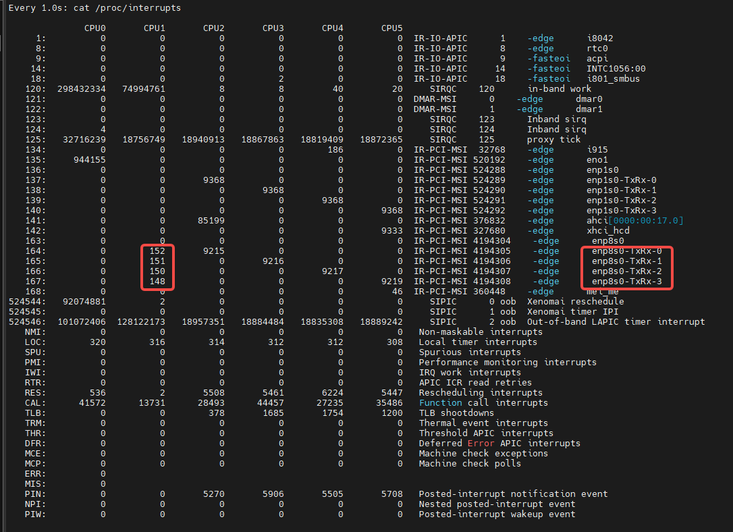Click 'Posted-interrupt wakeup event' text

coord(497,514)
